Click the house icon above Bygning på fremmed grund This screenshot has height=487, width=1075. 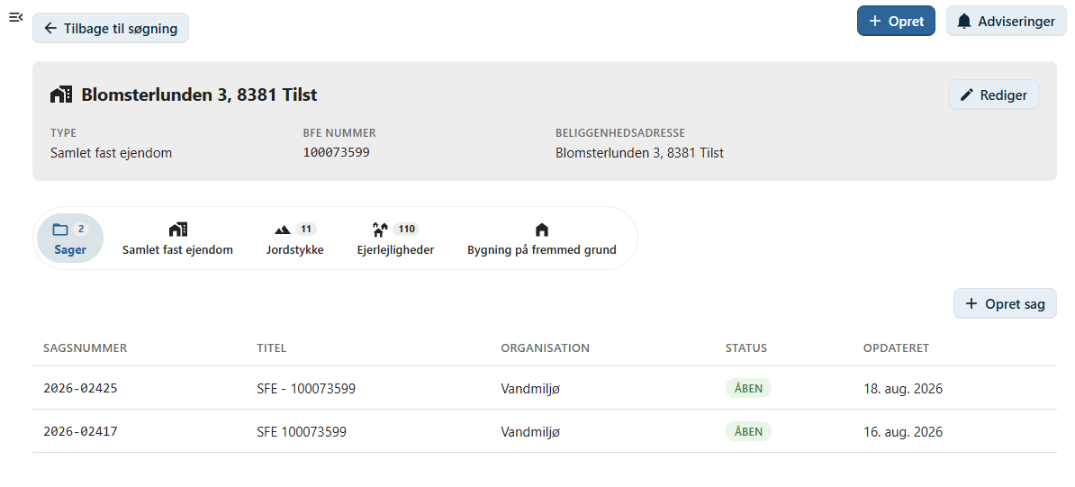542,229
